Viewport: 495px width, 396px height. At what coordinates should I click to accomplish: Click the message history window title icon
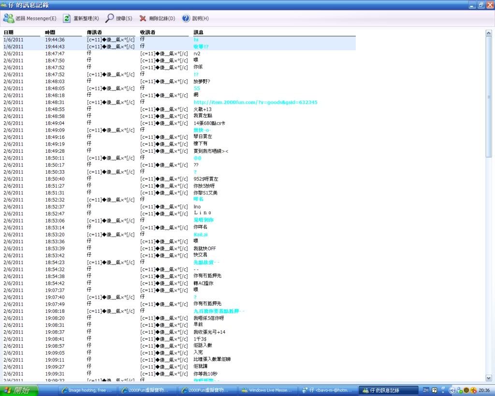[4, 5]
